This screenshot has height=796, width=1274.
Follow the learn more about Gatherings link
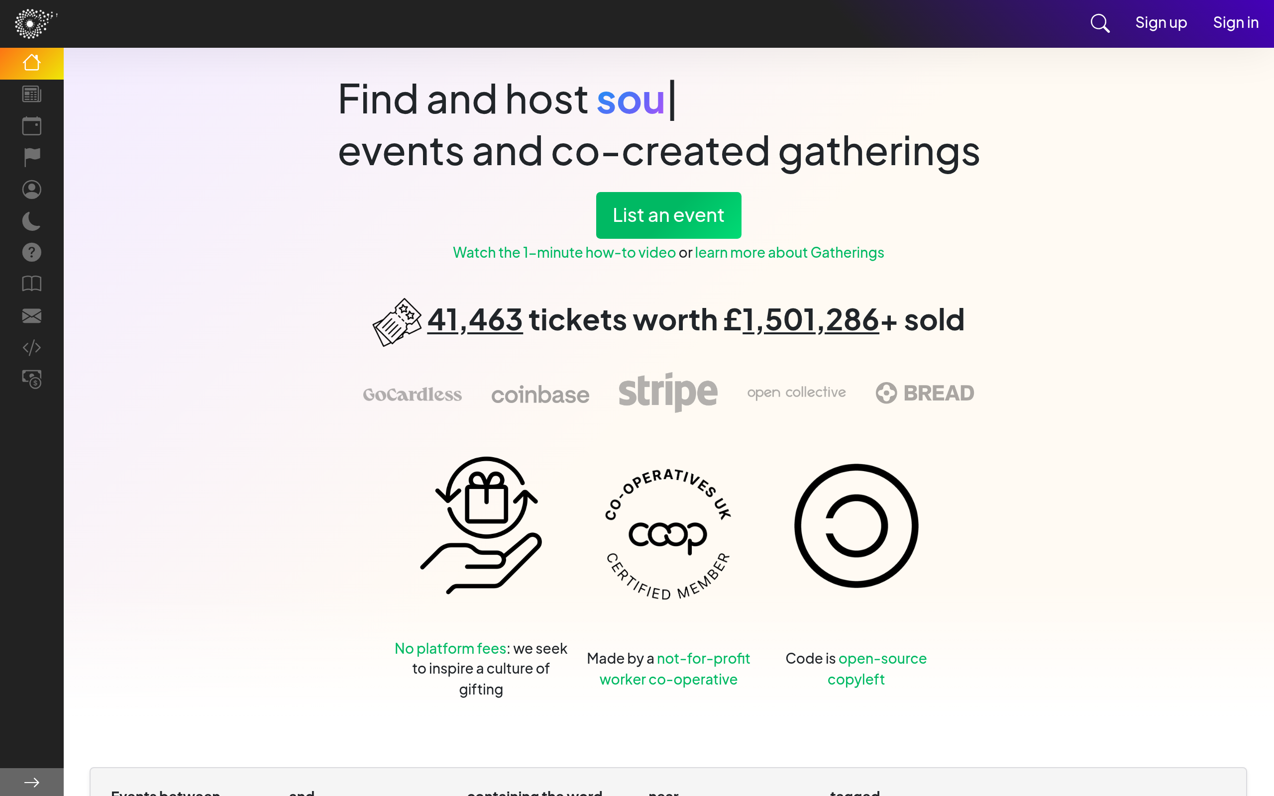click(789, 253)
